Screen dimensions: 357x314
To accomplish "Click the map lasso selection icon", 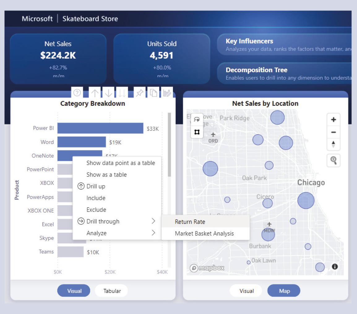I will coord(197,119).
